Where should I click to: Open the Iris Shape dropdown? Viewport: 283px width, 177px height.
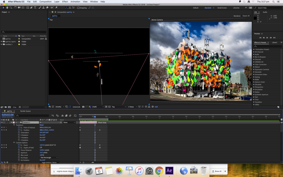pos(49,157)
